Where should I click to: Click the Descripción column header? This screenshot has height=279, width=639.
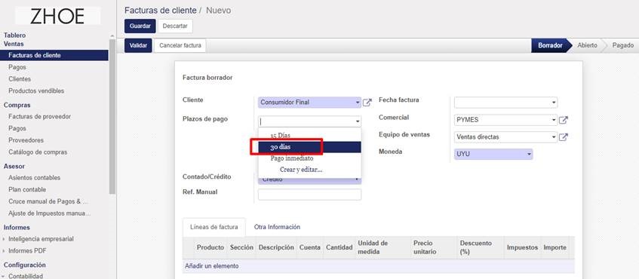[276, 247]
